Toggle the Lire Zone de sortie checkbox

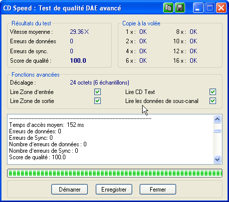click(x=97, y=101)
